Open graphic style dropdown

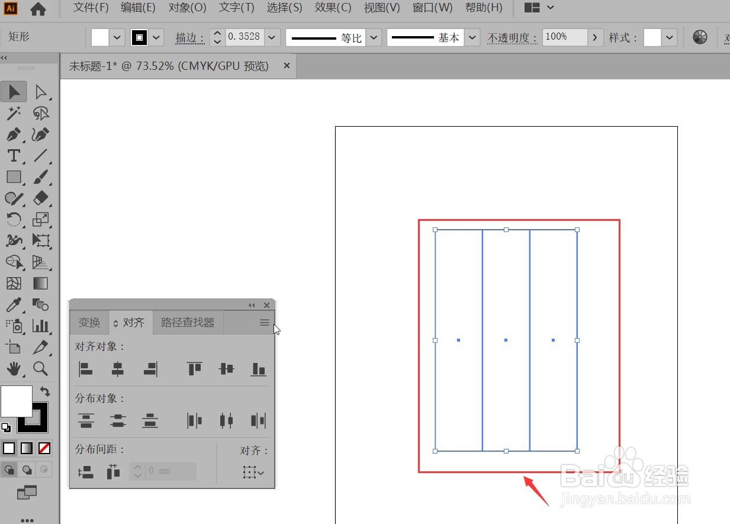coord(670,37)
